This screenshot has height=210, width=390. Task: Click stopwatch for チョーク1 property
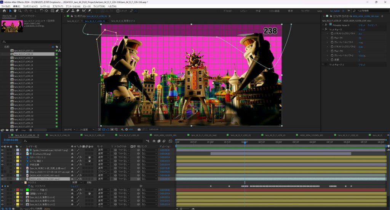pos(332,38)
